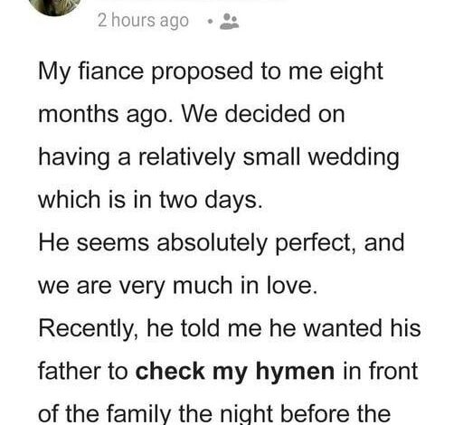This screenshot has width=463, height=425.
Task: Click the word 'perfect,' in the post
Action: click(x=316, y=243)
